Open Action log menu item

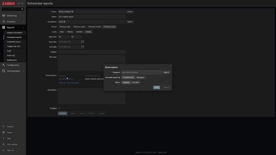(11, 56)
